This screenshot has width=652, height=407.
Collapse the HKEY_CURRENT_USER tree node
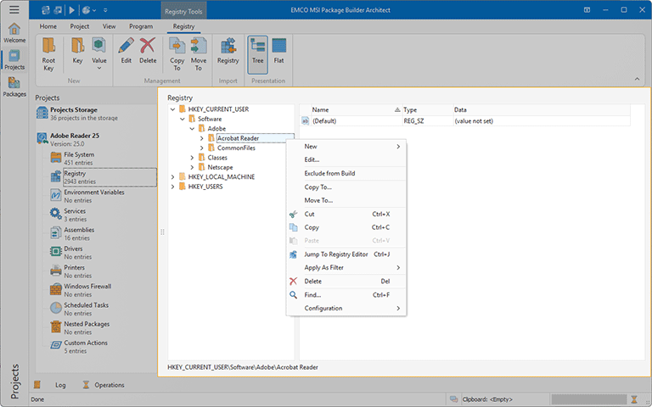(172, 109)
